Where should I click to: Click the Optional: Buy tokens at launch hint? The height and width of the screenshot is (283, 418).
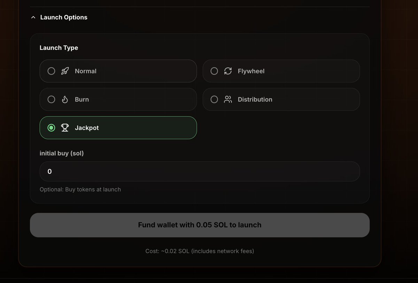[80, 189]
